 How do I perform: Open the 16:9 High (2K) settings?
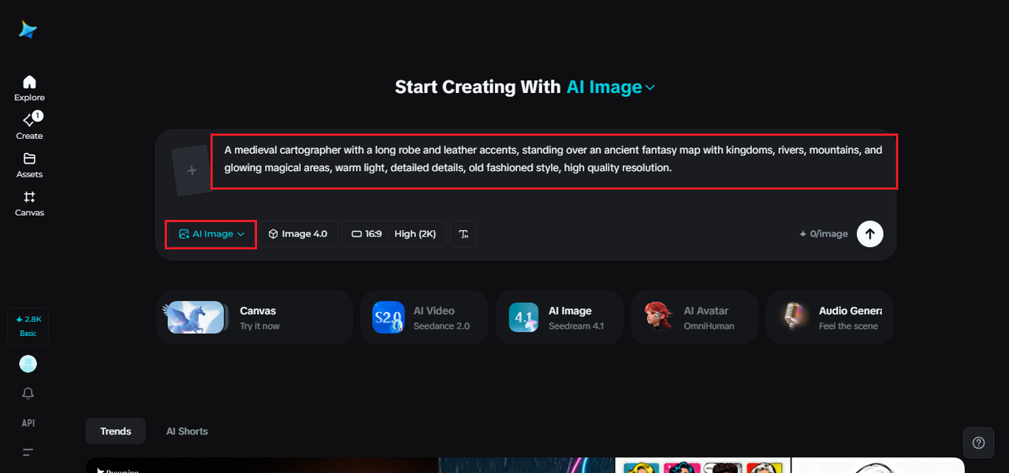[x=393, y=234]
